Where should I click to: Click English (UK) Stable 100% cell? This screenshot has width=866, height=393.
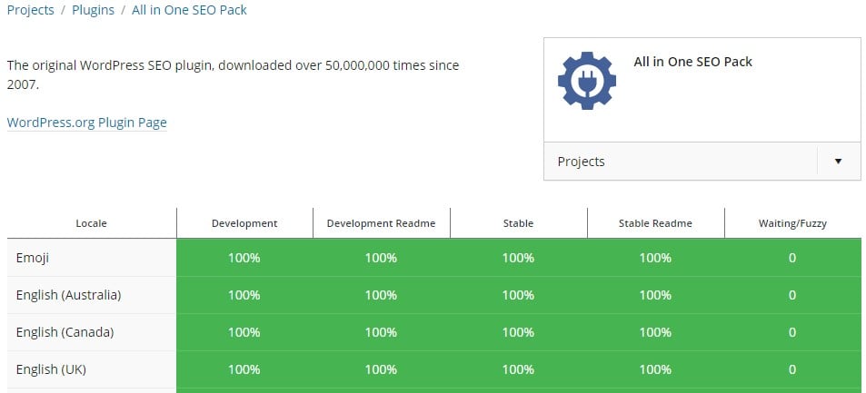518,369
